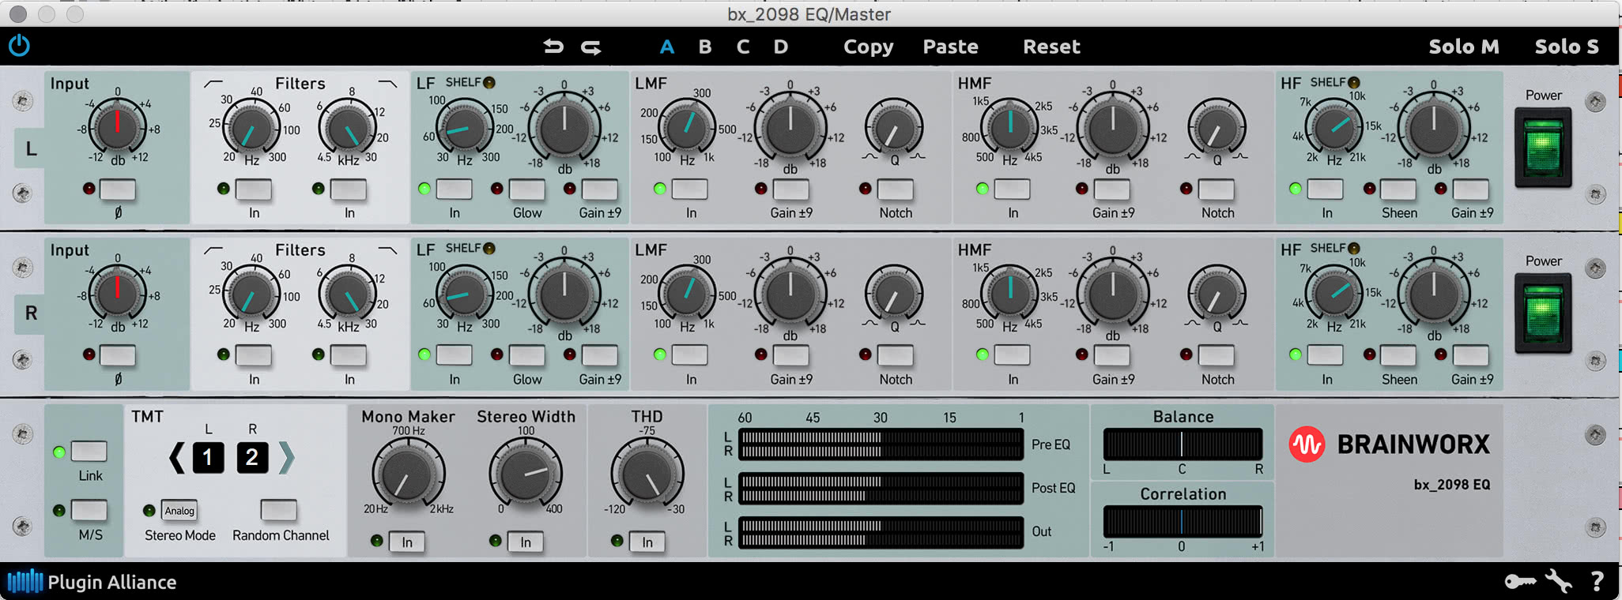
Task: Click the Copy button
Action: pos(868,47)
